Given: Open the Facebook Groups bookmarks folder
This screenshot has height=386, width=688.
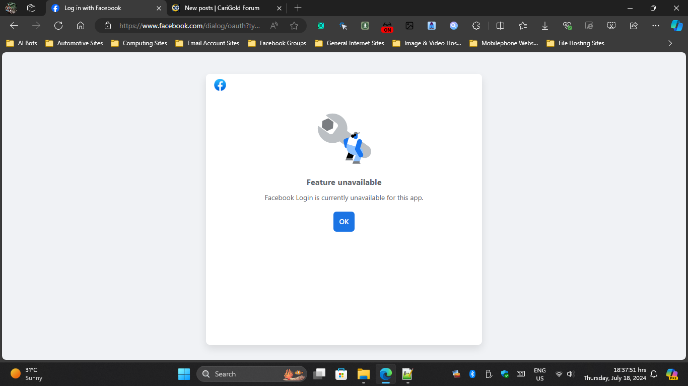Looking at the screenshot, I should [x=277, y=43].
